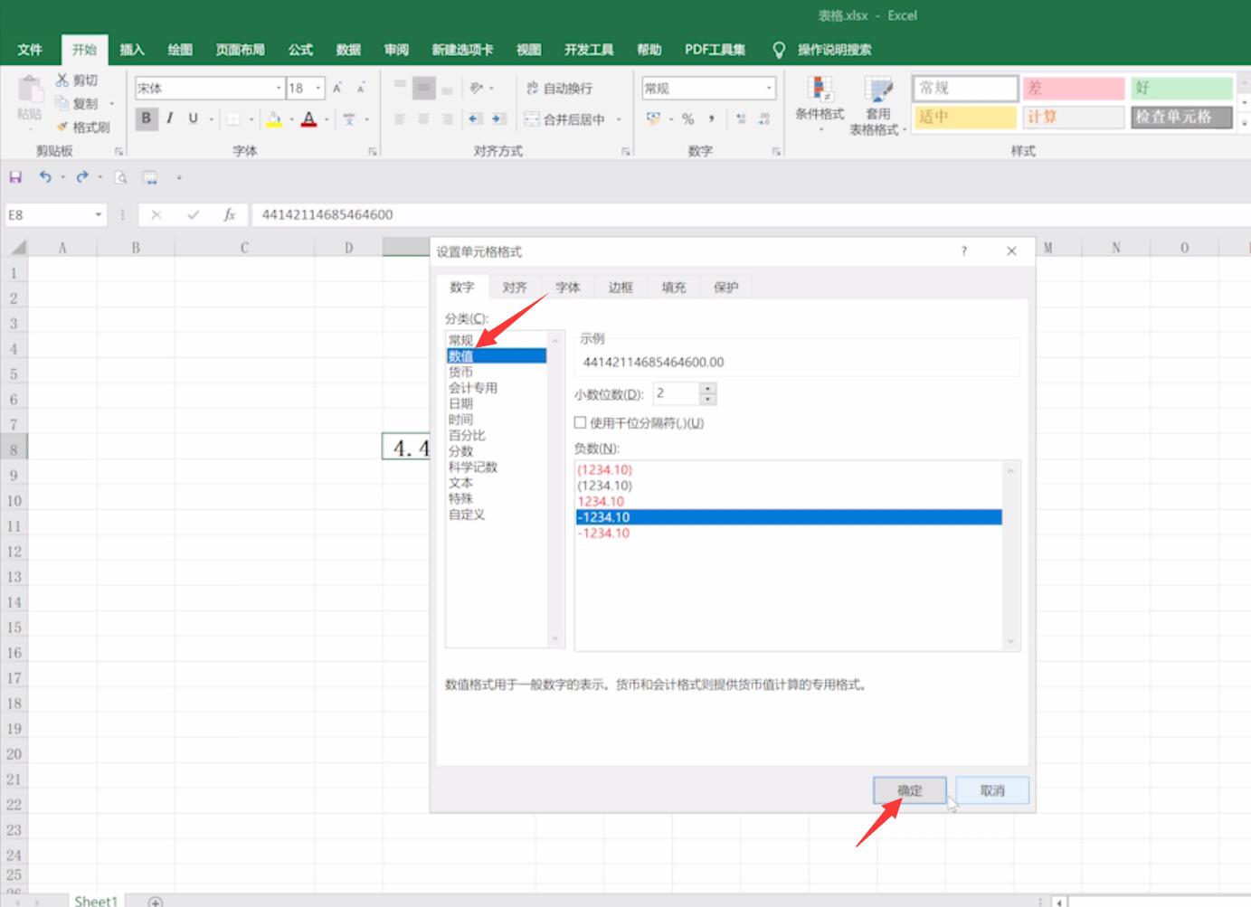Click the Cut (剪切) scissors icon
Viewport: 1251px width, 907px height.
point(62,80)
